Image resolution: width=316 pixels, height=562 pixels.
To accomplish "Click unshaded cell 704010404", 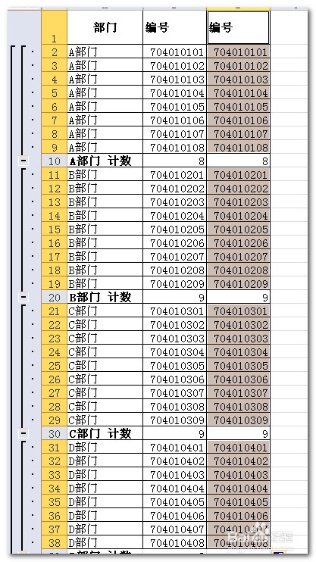I will coord(175,489).
